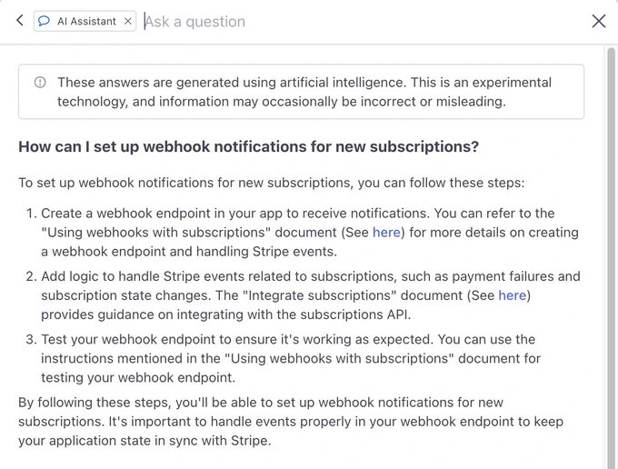This screenshot has height=469, width=618.
Task: Go back using the left chevron arrow
Action: pos(20,21)
